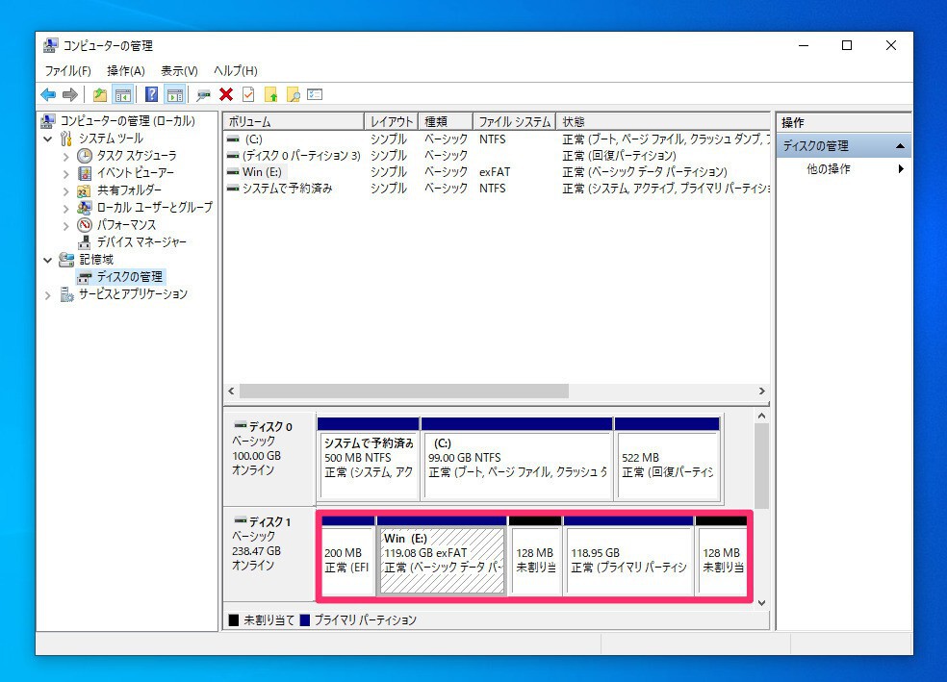Toggle the show/hide console tree icon
Viewport: 947px width, 682px height.
click(x=122, y=94)
